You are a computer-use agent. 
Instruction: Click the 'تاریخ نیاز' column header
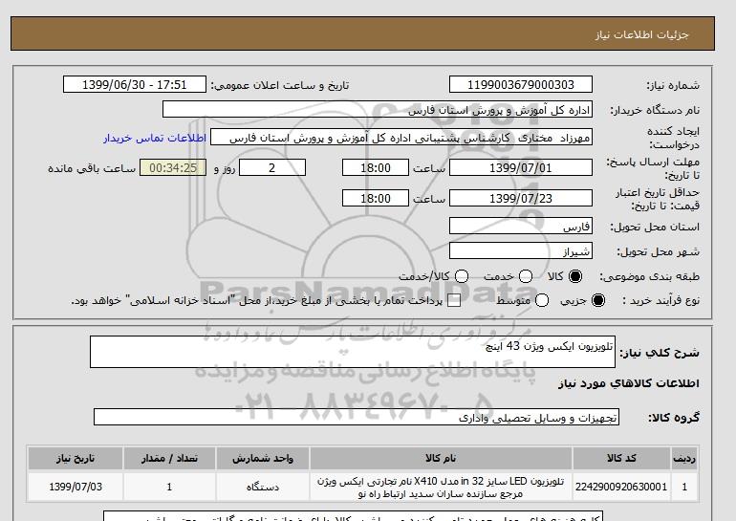(76, 458)
